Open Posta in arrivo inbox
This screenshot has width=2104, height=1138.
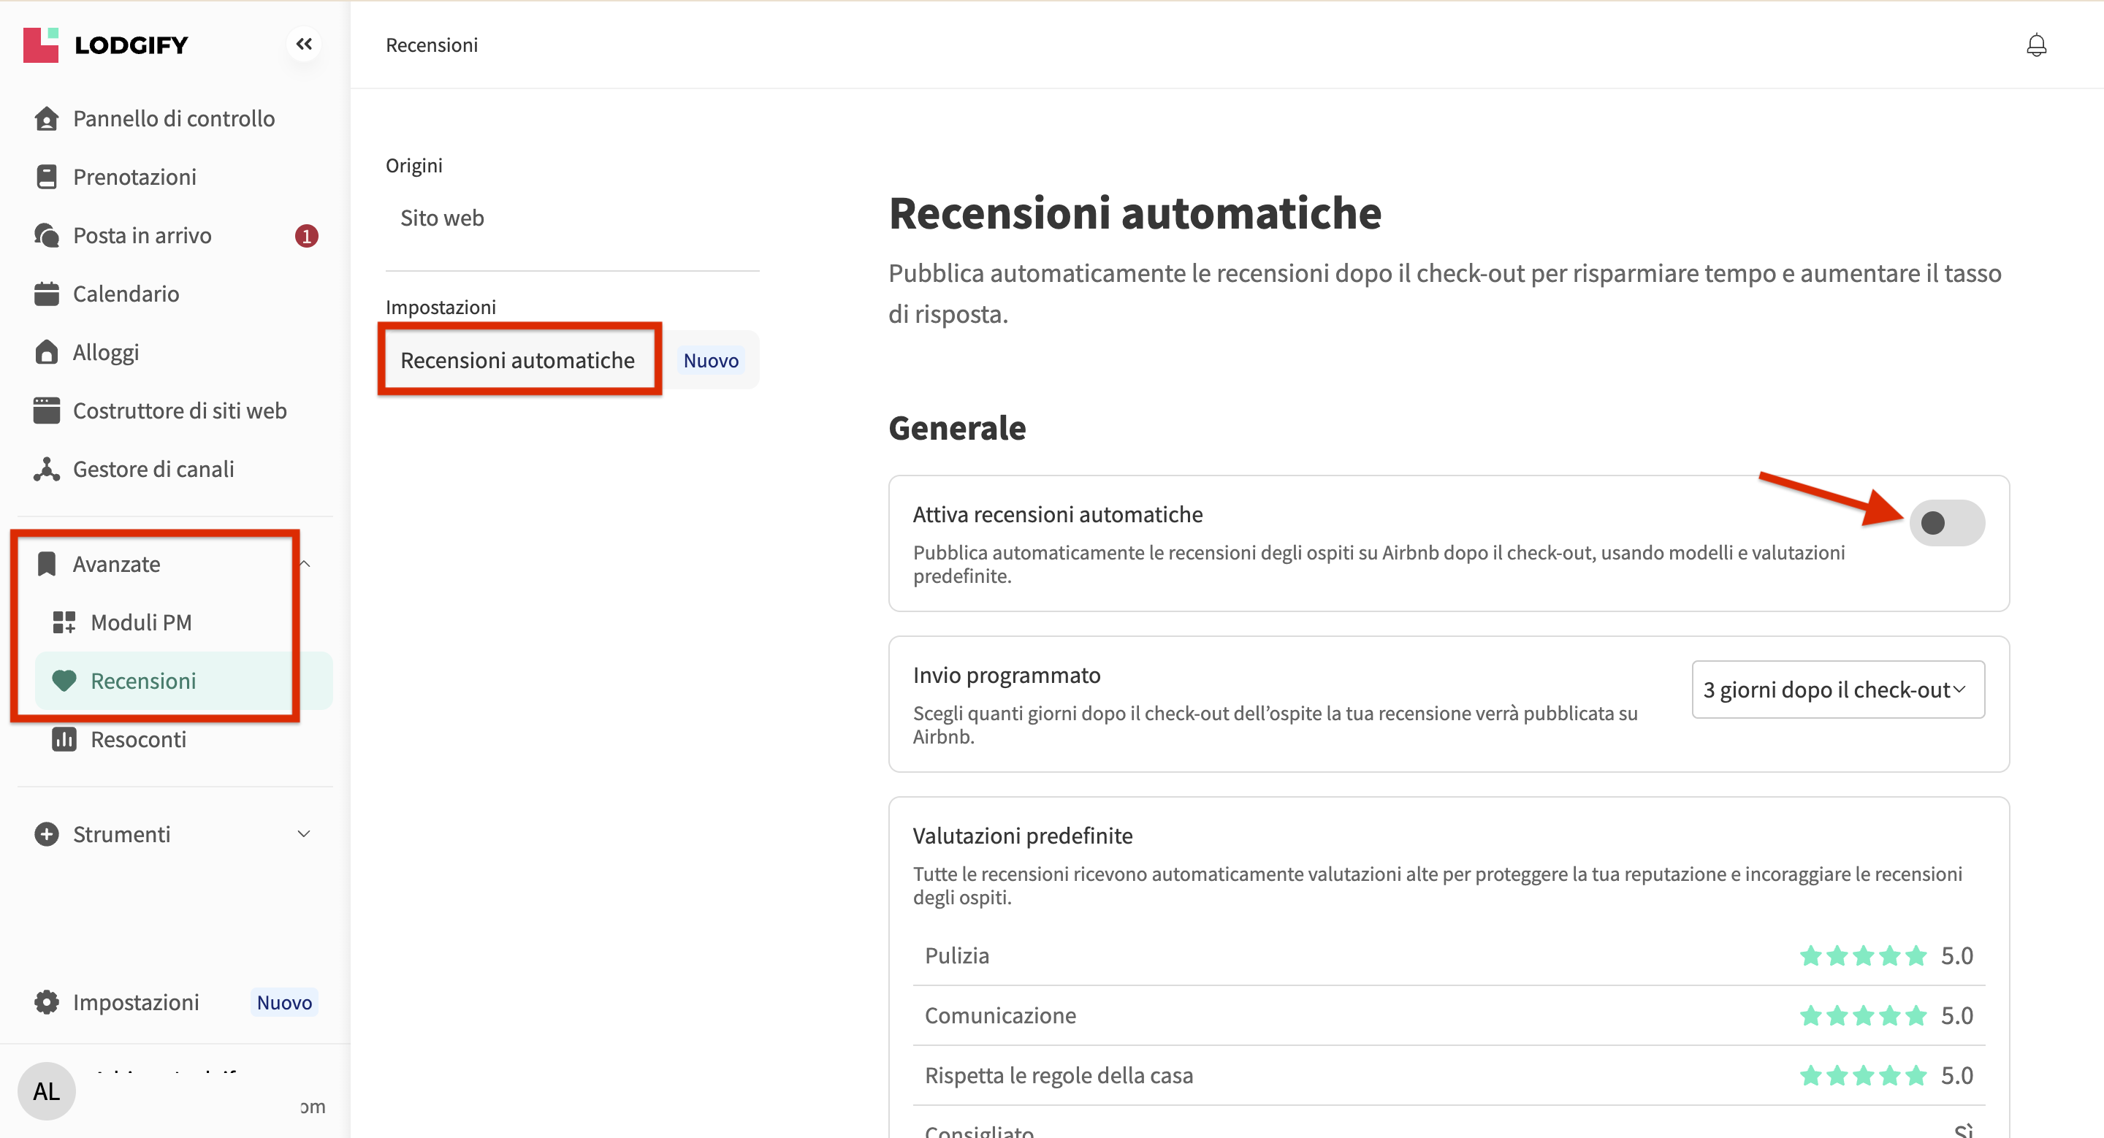click(x=142, y=235)
